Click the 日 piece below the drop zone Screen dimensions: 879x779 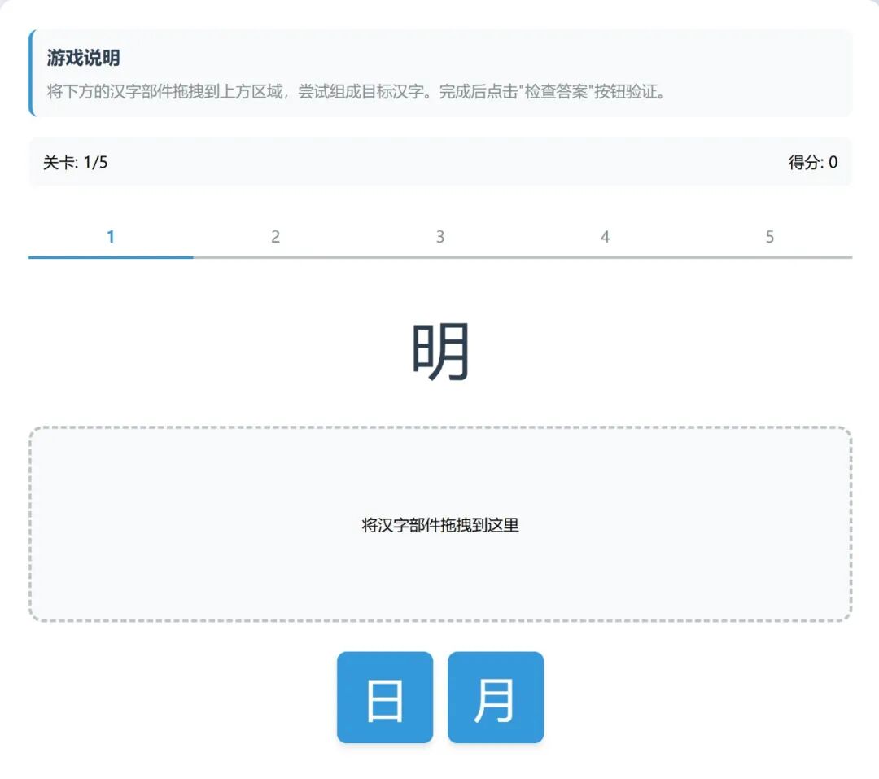[384, 698]
